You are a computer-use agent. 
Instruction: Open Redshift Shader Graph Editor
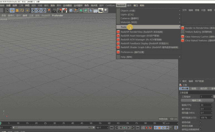148,47
